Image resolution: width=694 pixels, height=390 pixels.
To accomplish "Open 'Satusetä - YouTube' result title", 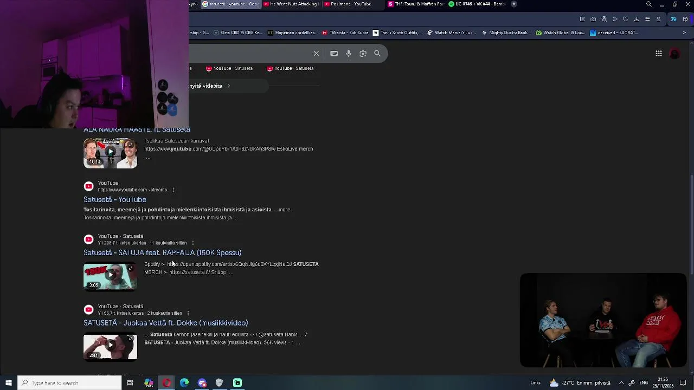I will pyautogui.click(x=115, y=199).
